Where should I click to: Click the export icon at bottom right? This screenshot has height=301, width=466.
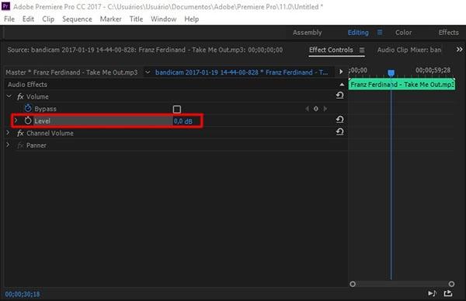click(448, 293)
